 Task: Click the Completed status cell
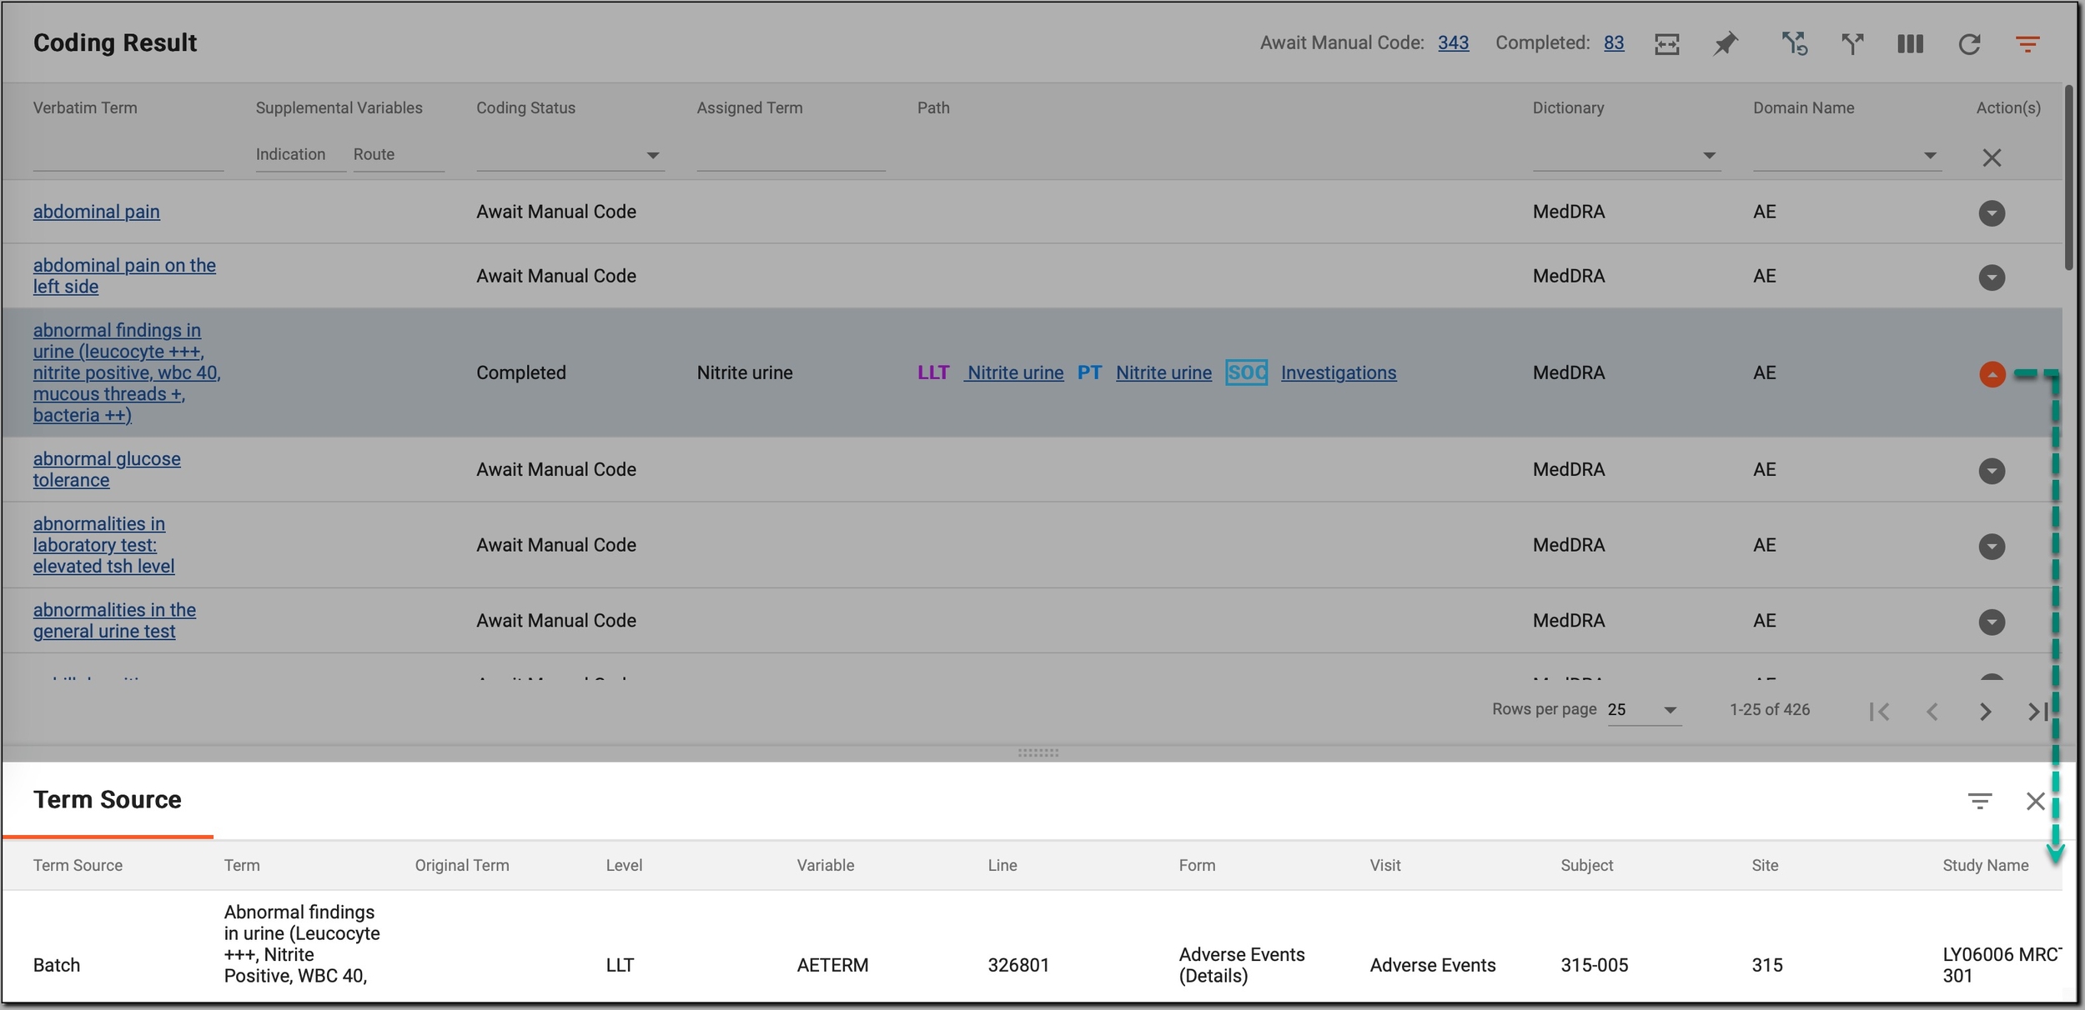521,372
